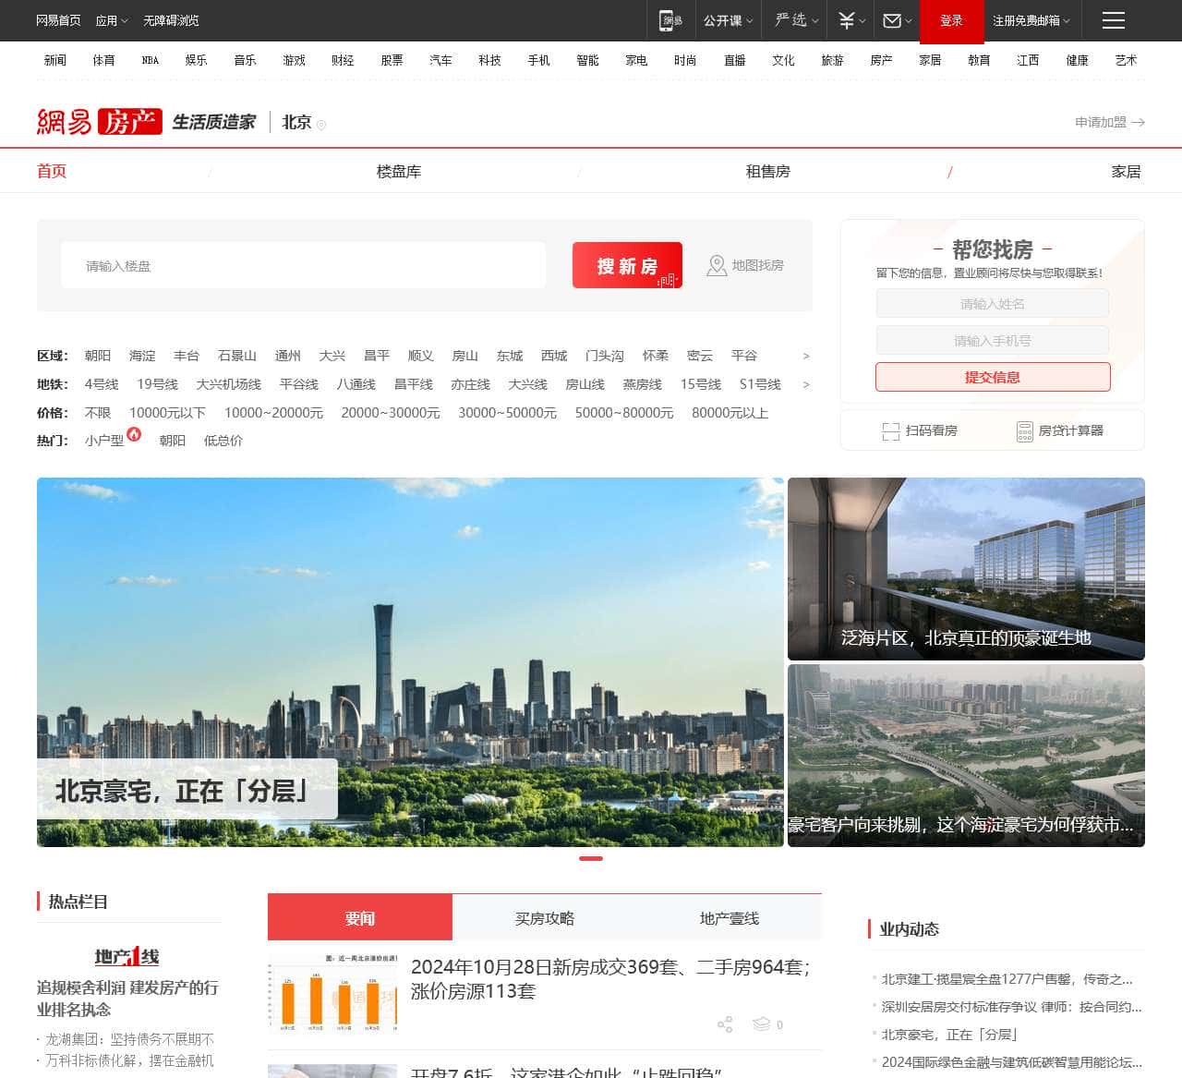The image size is (1182, 1078).
Task: Select the 地产壹线 news tab
Action: point(730,917)
